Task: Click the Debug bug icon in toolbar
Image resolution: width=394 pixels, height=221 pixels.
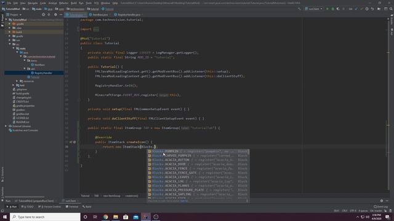Action: point(332,9)
